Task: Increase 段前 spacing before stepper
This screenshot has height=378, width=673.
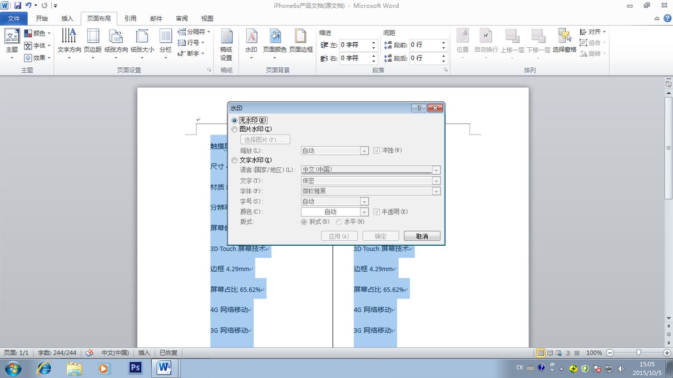Action: (x=444, y=42)
